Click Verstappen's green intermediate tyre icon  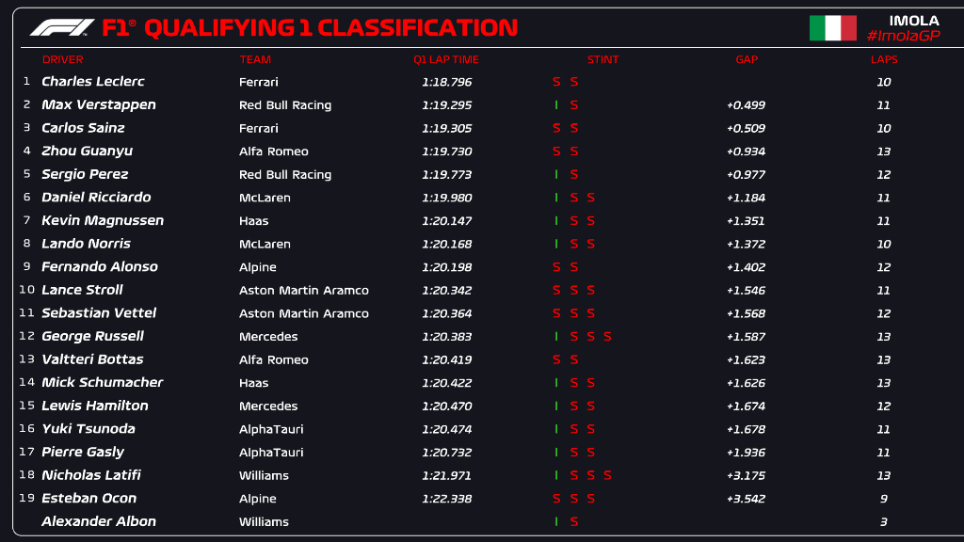pyautogui.click(x=556, y=105)
